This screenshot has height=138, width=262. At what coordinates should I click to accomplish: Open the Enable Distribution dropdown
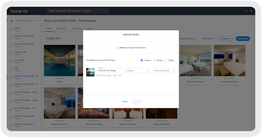[x=164, y=71]
